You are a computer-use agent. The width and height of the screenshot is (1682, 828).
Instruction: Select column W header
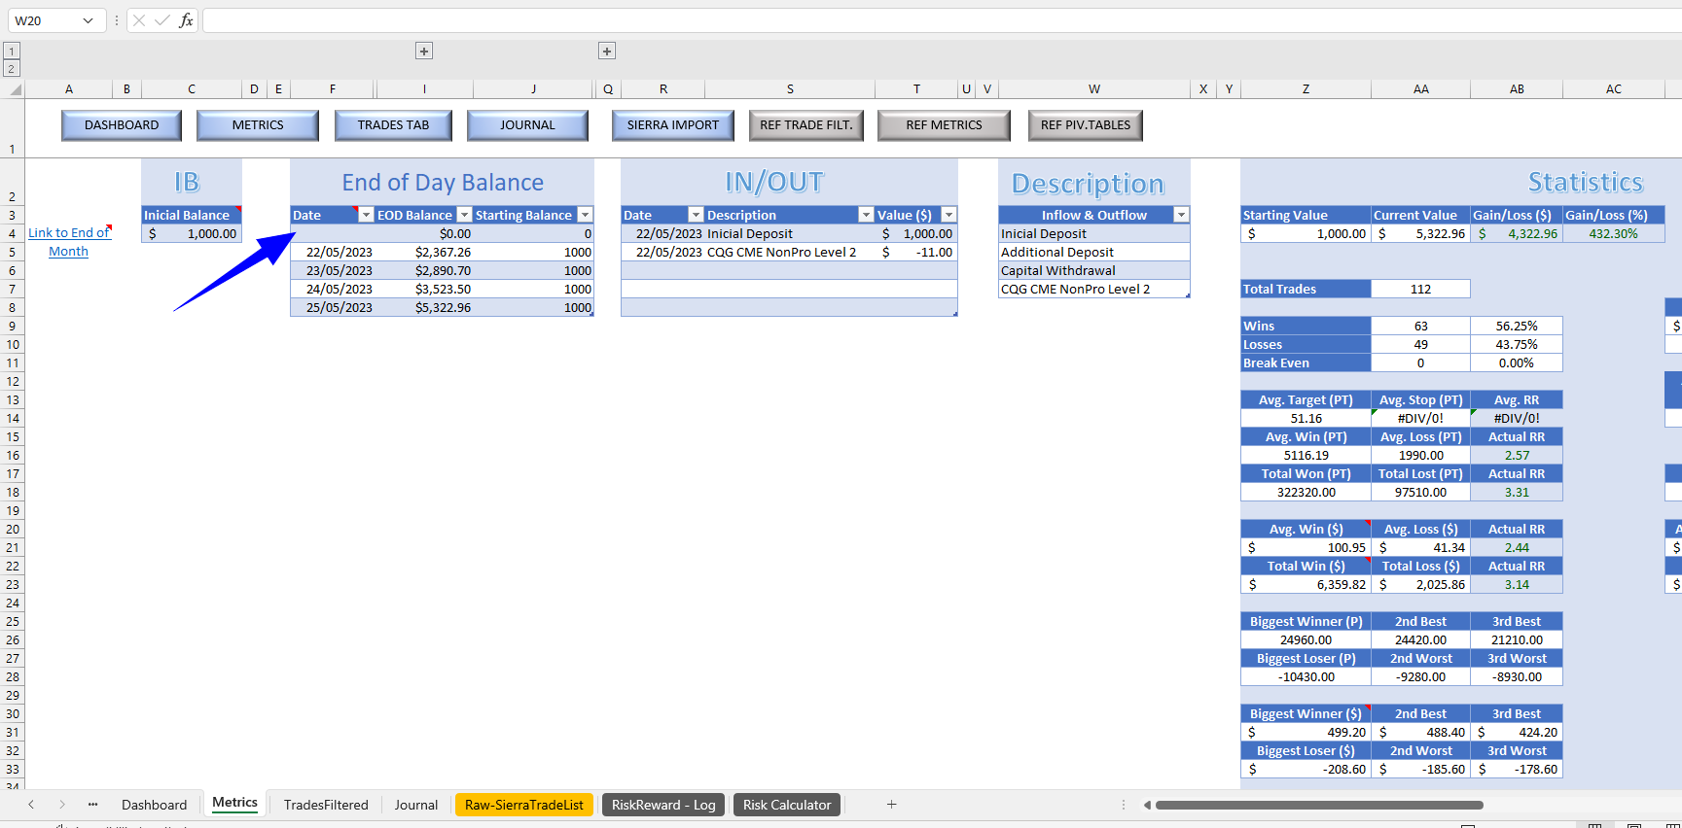point(1094,89)
